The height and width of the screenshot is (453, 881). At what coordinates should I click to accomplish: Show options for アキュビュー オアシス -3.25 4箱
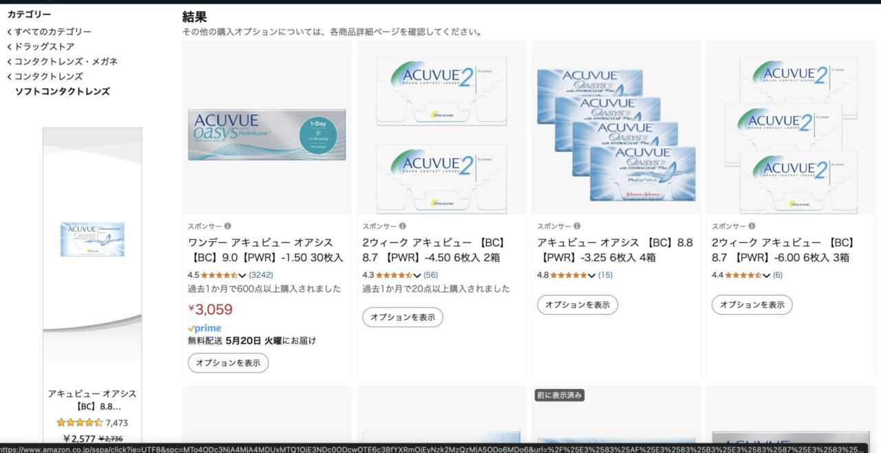pyautogui.click(x=577, y=305)
